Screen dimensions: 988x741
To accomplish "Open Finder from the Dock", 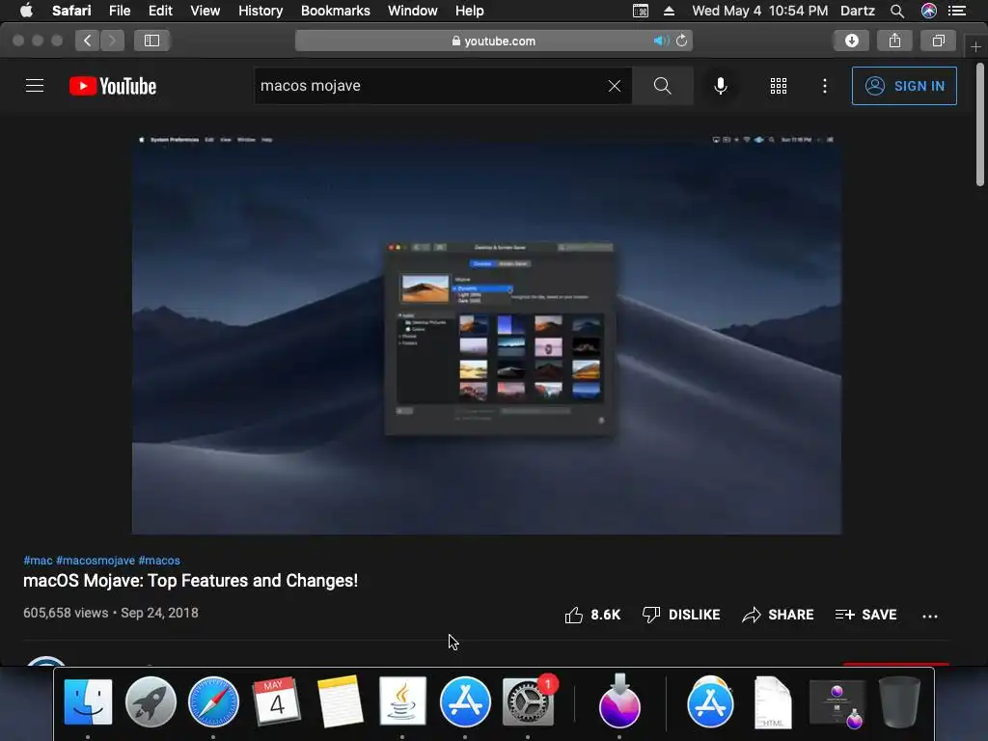I will click(88, 702).
